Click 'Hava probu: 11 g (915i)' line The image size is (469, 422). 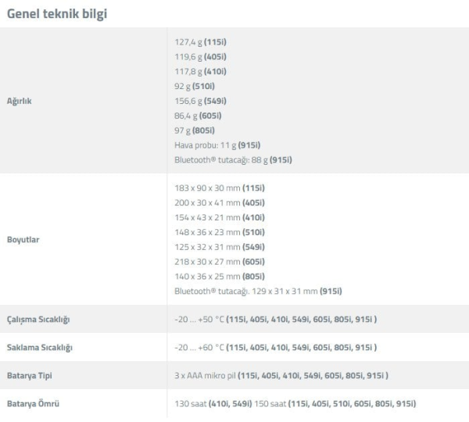(217, 145)
